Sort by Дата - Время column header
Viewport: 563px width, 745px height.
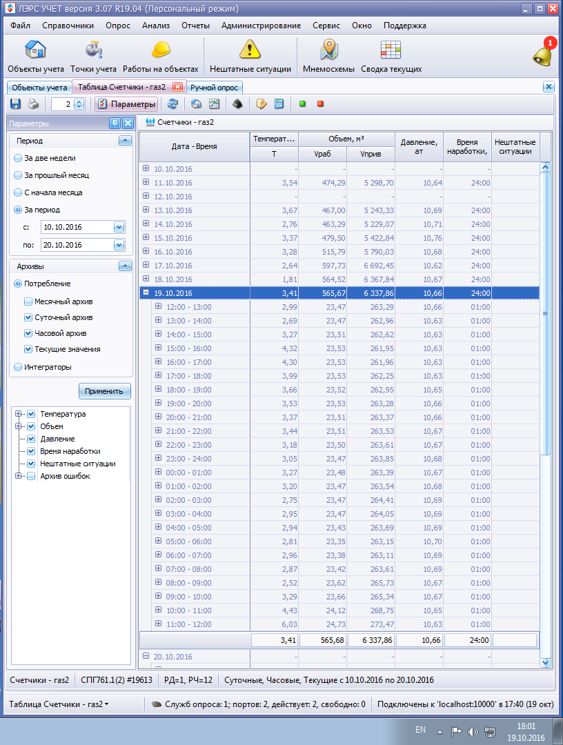195,146
